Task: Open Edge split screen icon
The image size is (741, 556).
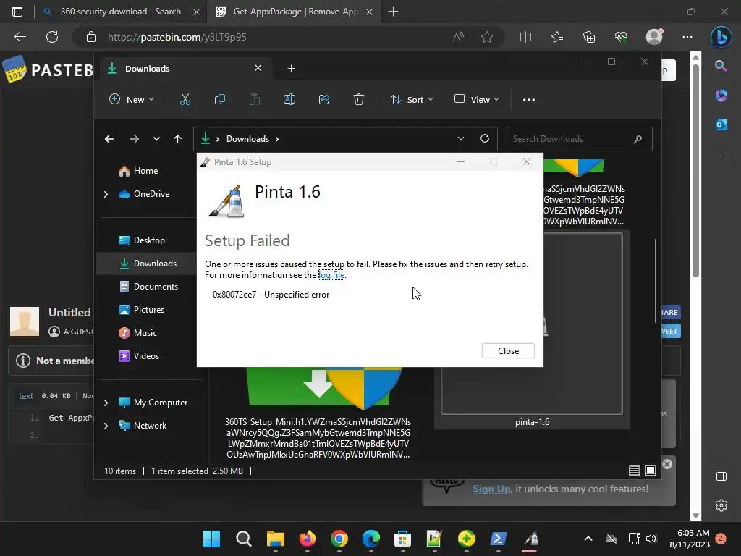Action: pos(525,37)
